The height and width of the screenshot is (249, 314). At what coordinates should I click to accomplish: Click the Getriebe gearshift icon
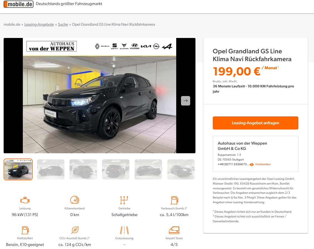[124, 200]
